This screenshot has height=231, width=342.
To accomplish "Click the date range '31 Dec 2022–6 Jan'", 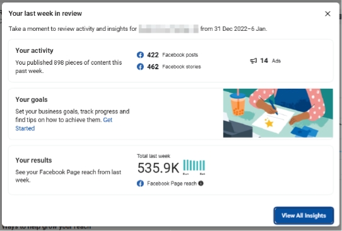I will 240,29.
